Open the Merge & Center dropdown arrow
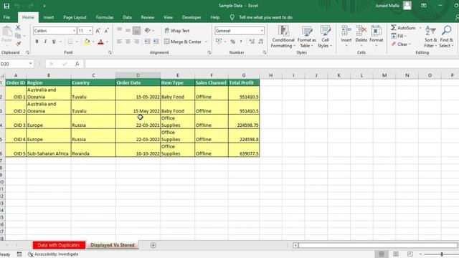This screenshot has width=459, height=258. click(206, 42)
